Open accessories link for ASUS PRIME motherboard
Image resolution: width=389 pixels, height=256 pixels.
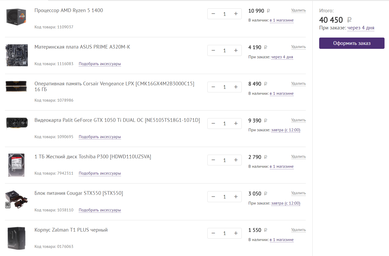[x=100, y=64]
